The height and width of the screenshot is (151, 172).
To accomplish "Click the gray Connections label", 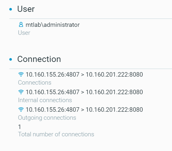I will pos(35,82).
